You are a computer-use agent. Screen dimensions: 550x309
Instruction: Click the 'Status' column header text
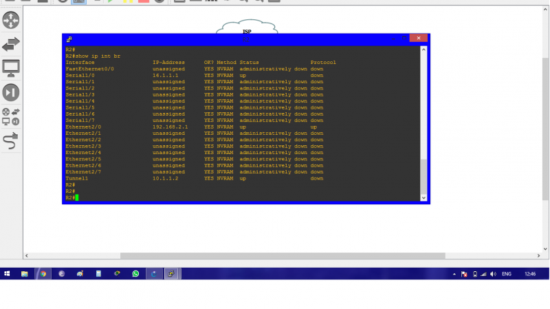(249, 63)
